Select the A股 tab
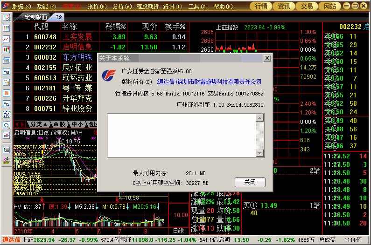 click(x=59, y=124)
